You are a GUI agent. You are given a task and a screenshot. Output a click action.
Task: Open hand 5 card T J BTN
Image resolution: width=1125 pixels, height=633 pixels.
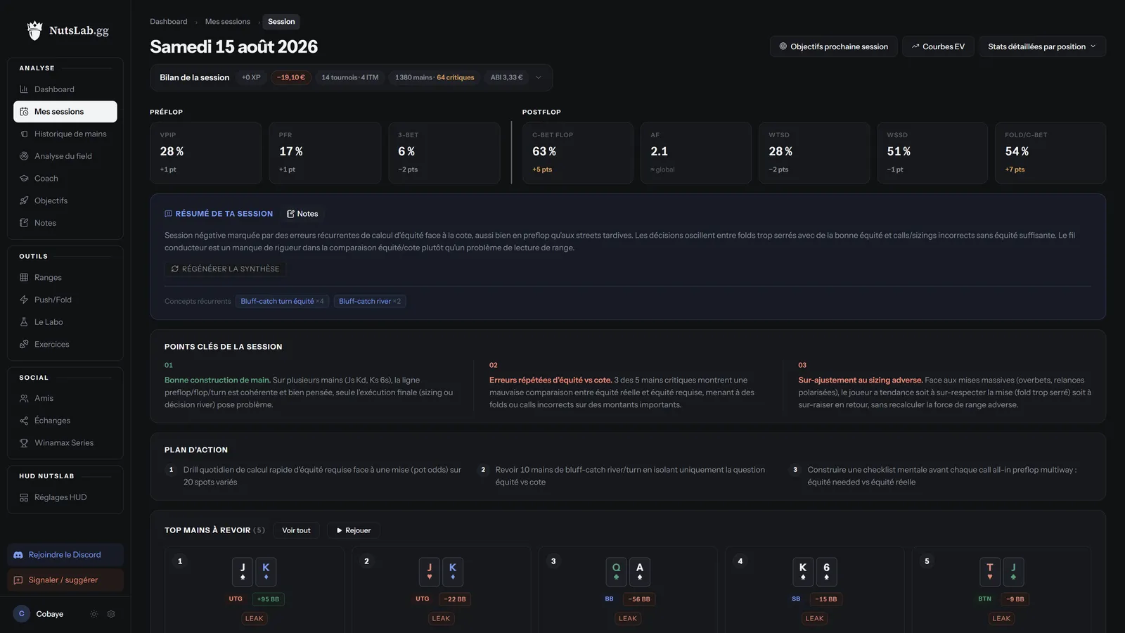tap(1001, 589)
